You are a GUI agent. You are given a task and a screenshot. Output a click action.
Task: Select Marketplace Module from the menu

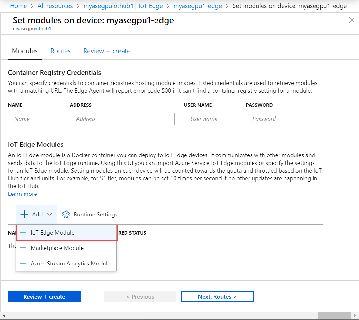point(57,248)
